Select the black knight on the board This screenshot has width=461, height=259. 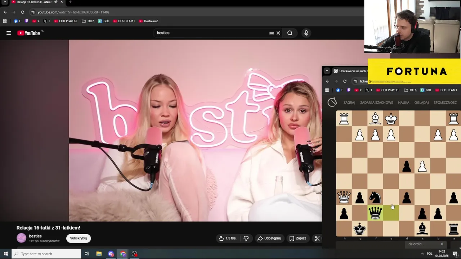pos(375,197)
